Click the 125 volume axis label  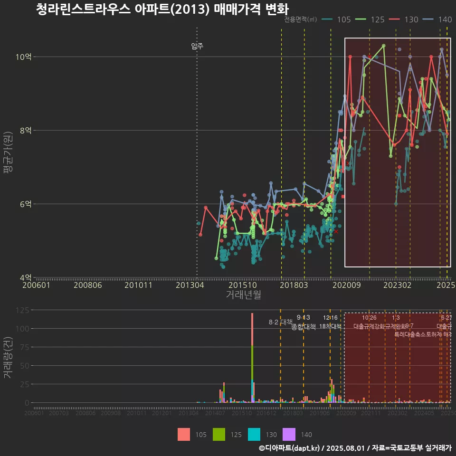click(x=23, y=310)
